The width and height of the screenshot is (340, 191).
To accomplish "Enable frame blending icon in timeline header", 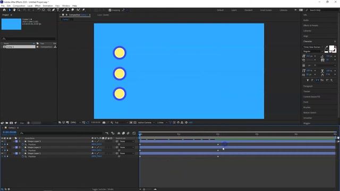I will click(x=123, y=133).
